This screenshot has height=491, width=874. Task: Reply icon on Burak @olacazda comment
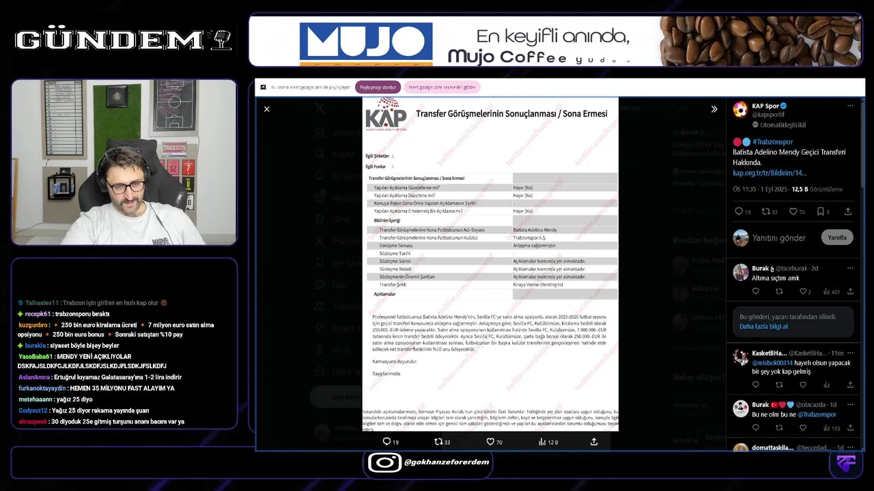[x=755, y=428]
